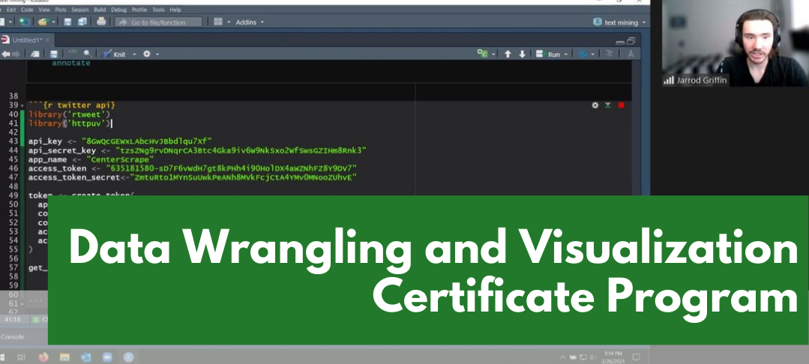Place cursor in library('rtweet') line
This screenshot has height=364, width=809.
point(70,115)
